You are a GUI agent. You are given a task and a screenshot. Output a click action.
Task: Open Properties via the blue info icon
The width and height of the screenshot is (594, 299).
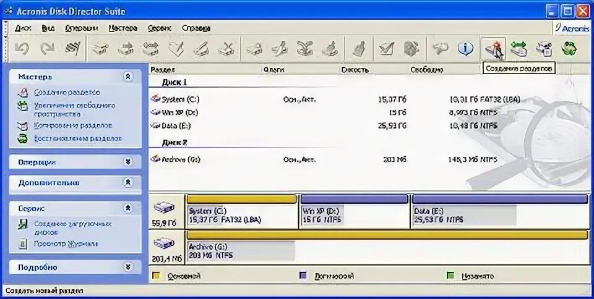tap(465, 49)
